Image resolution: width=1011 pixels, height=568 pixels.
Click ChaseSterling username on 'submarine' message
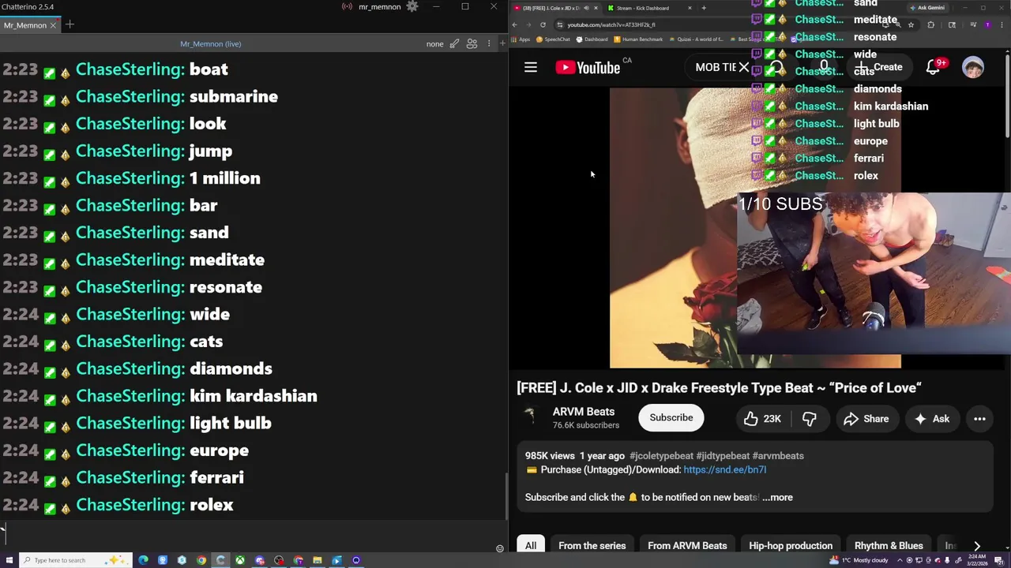[130, 96]
